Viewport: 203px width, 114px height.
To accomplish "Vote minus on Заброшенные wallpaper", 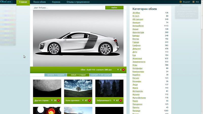I will 121,100.
